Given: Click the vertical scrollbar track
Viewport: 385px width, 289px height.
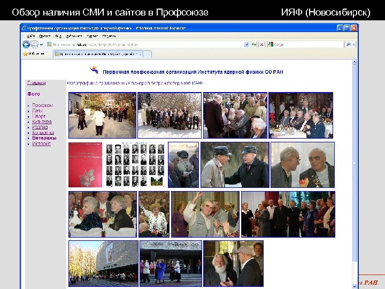Looking at the screenshot, I should [x=355, y=174].
